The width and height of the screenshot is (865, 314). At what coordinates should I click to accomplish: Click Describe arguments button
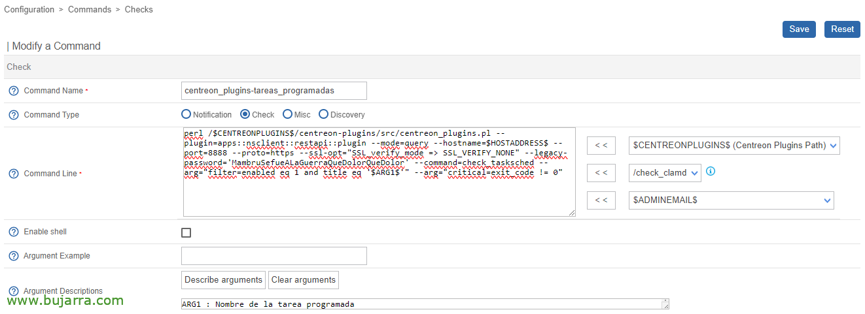(223, 280)
